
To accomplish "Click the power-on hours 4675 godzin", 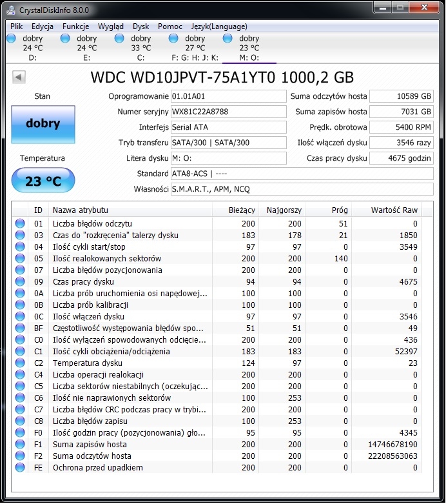I will click(402, 158).
